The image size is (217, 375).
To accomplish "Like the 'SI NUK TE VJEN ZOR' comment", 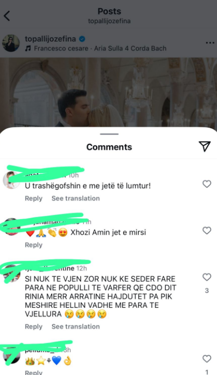I will click(x=207, y=277).
